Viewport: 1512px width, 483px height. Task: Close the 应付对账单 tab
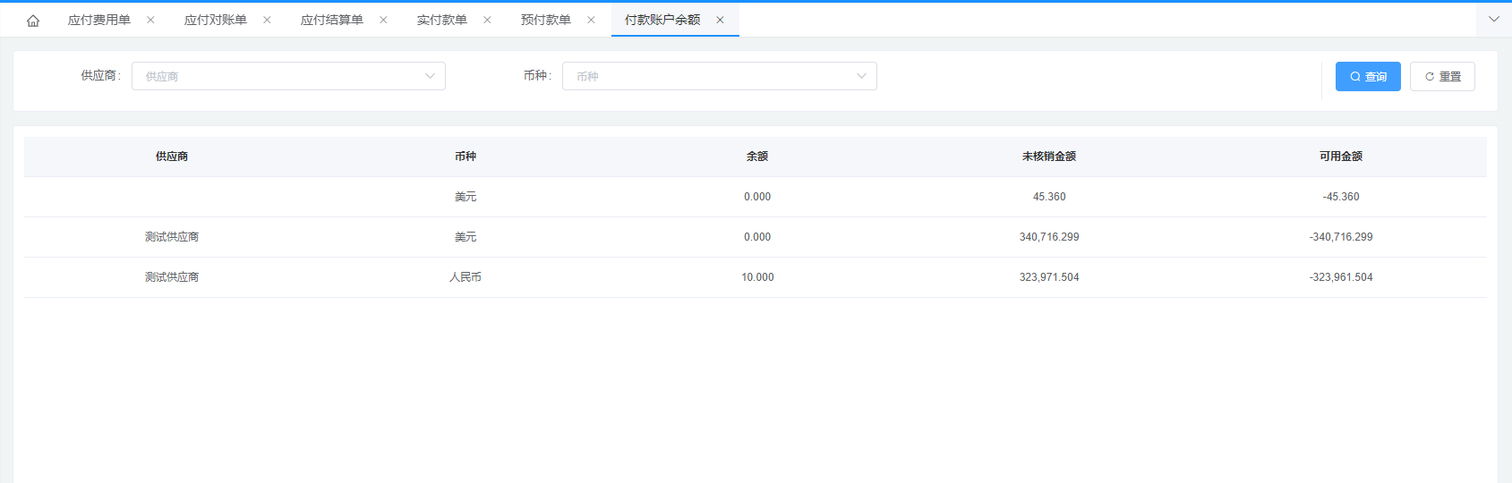267,20
